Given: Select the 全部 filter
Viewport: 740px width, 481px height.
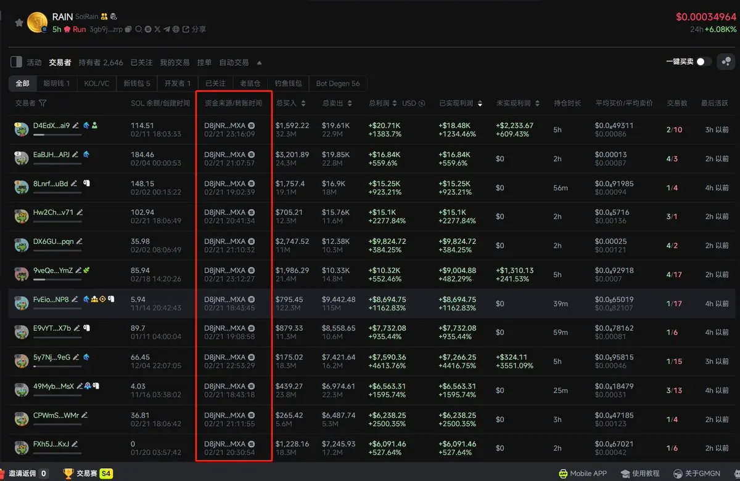Looking at the screenshot, I should coord(23,83).
